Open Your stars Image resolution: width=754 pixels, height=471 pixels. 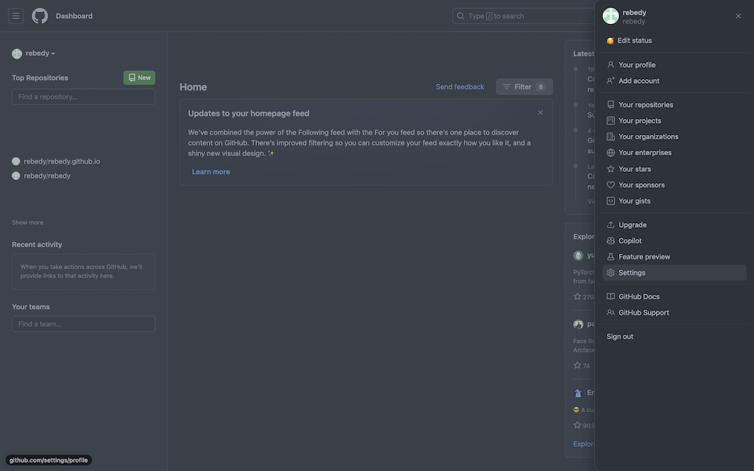coord(674,169)
